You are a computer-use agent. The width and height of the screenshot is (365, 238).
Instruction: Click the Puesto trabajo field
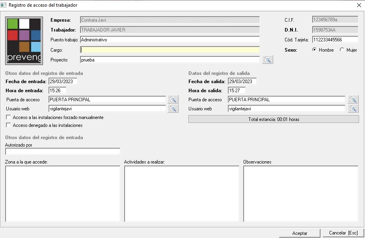point(169,40)
